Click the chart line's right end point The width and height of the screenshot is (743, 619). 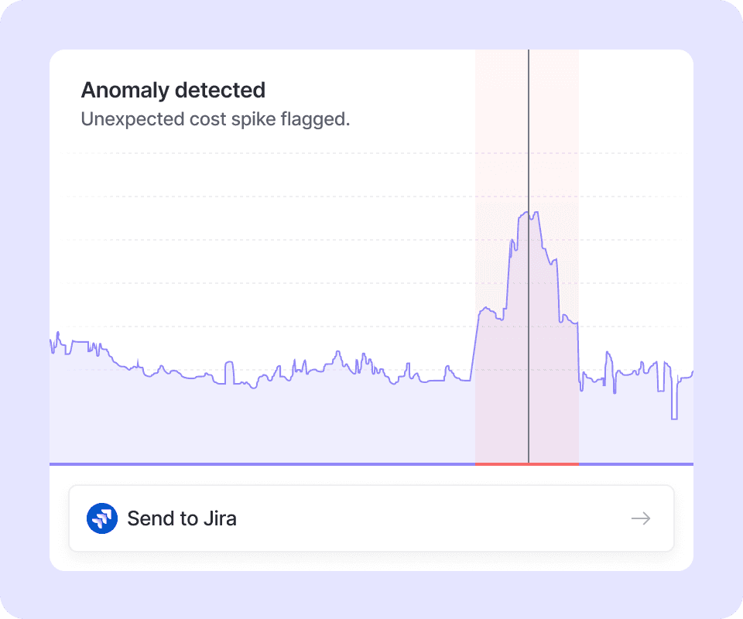click(692, 372)
